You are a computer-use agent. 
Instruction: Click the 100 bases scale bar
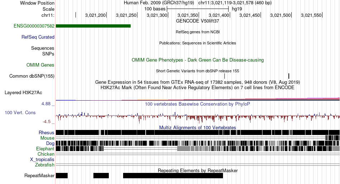pos(198,9)
